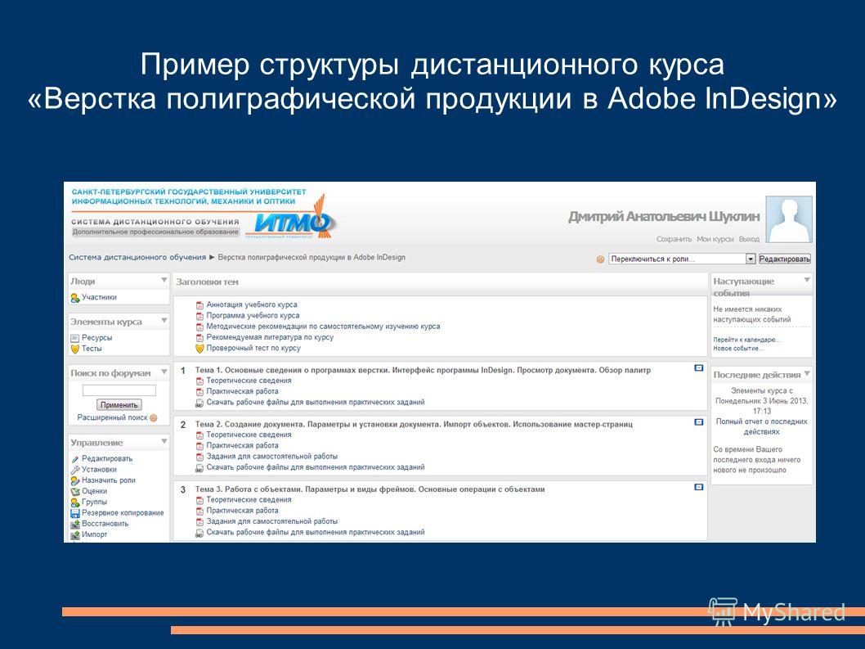Click the restore icon beside Восстановить
The image size is (865, 649).
(75, 524)
